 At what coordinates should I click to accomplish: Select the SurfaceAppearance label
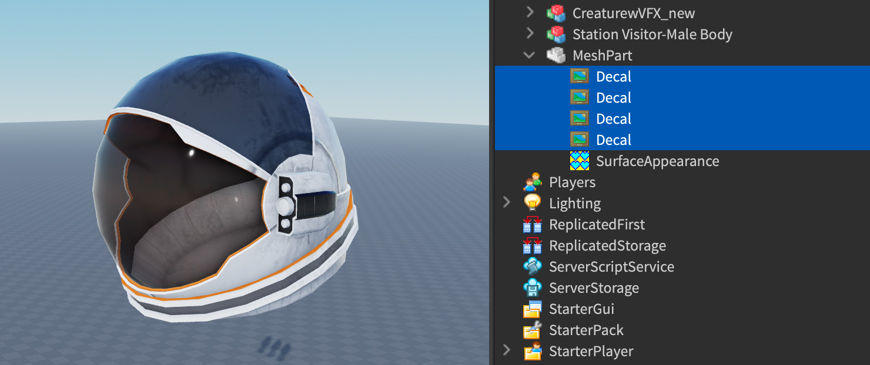point(657,161)
